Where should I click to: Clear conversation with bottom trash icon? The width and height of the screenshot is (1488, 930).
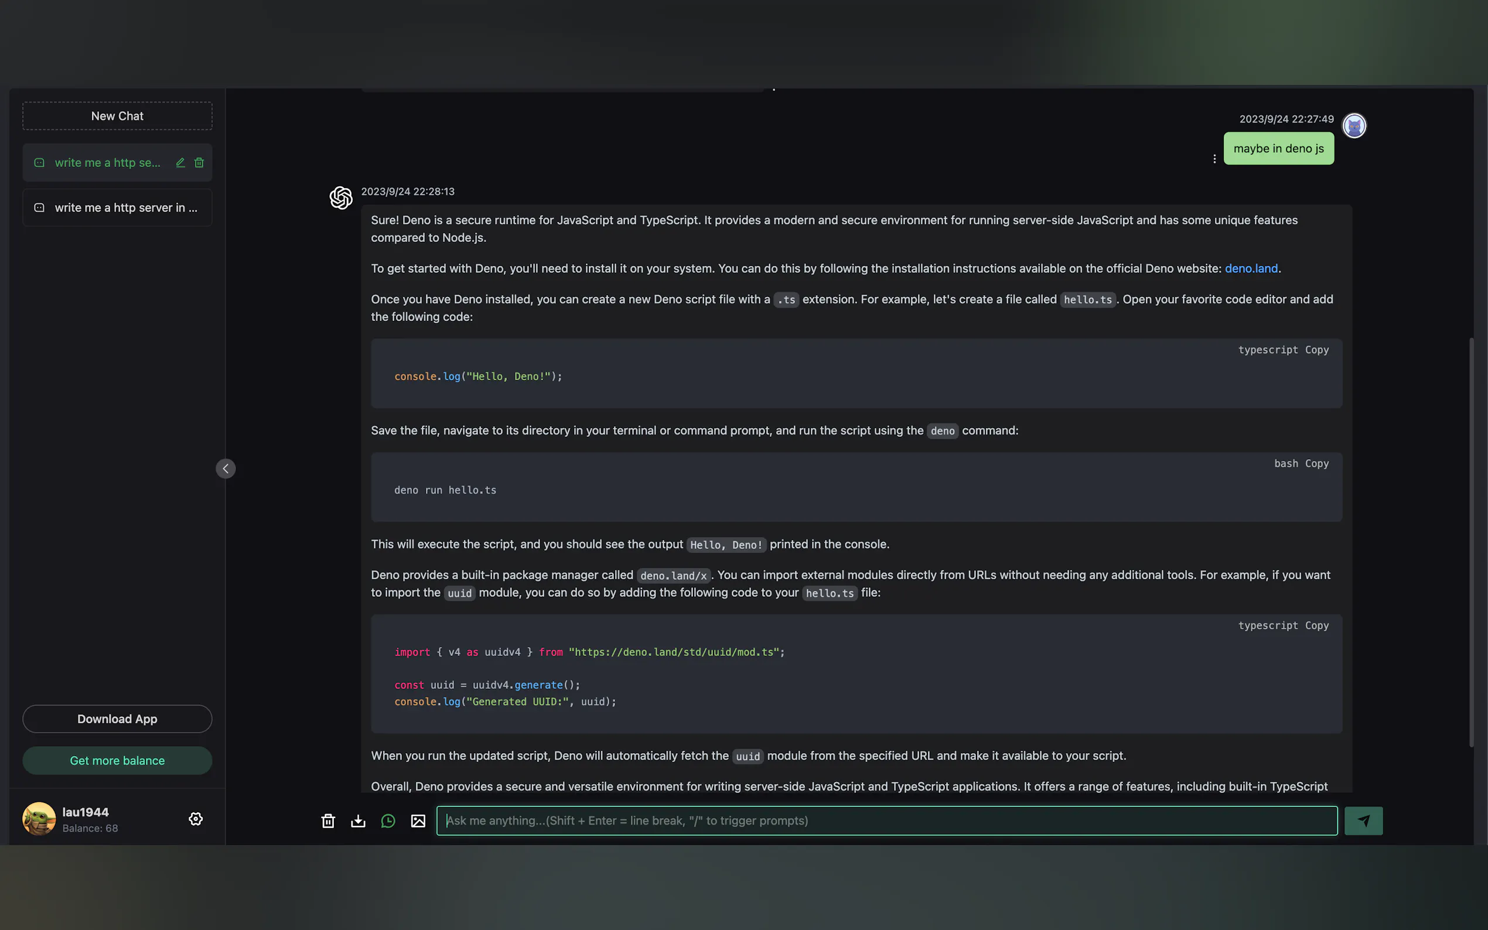point(328,820)
